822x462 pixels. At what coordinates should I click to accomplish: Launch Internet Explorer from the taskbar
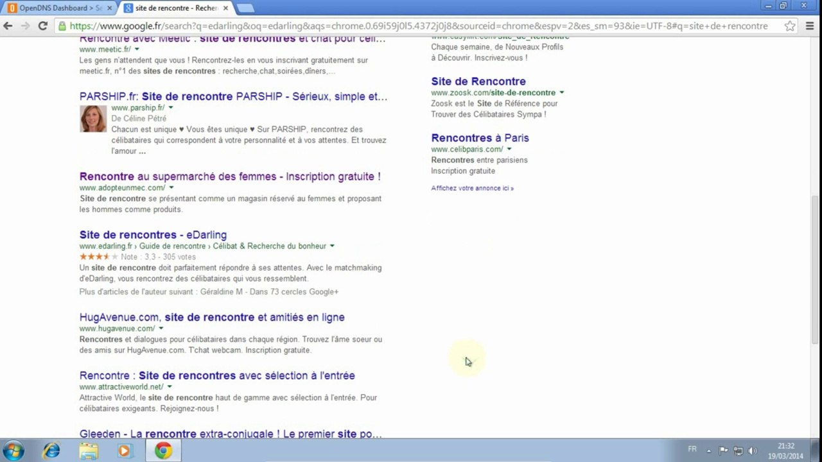coord(51,451)
